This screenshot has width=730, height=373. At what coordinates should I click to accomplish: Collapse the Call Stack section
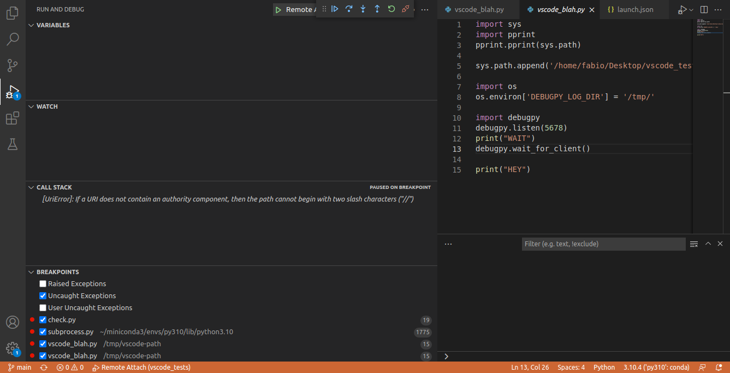[x=31, y=187]
